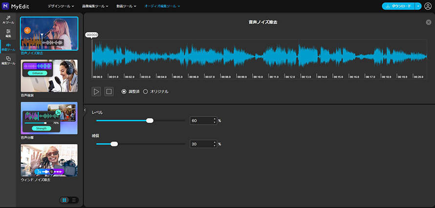Click the stop button under waveform
This screenshot has width=435, height=208.
click(109, 92)
